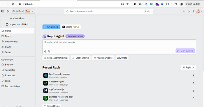The width and height of the screenshot is (204, 107).
Task: Click the Create Next.js button
Action: coord(71,27)
